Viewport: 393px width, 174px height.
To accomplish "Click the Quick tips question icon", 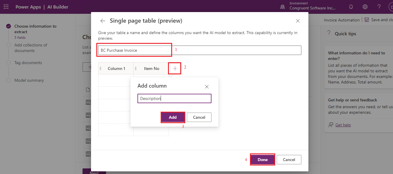I will tap(329, 33).
